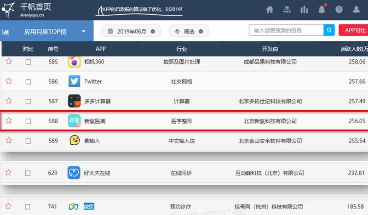The width and height of the screenshot is (368, 215).
Task: Sort by 活跃人数 column header
Action: click(354, 49)
